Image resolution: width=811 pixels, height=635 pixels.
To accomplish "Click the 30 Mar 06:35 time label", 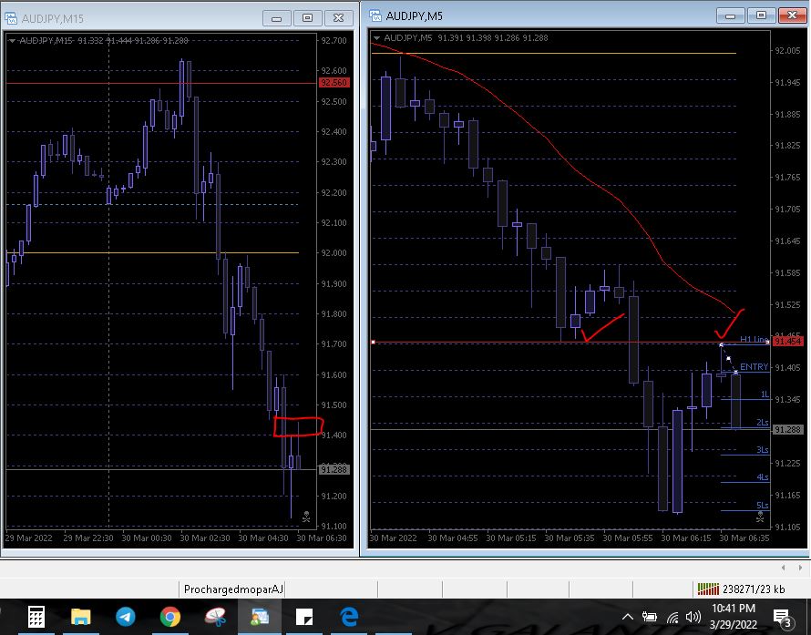I will pyautogui.click(x=744, y=538).
